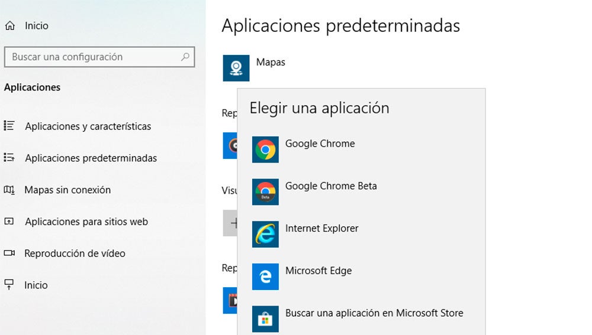592x335 pixels.
Task: Pick the Microsoft Edge icon
Action: coord(265,277)
